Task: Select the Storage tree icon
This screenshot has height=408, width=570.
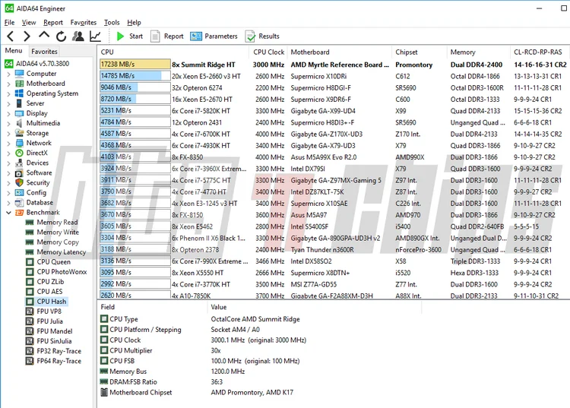Action: [x=19, y=133]
